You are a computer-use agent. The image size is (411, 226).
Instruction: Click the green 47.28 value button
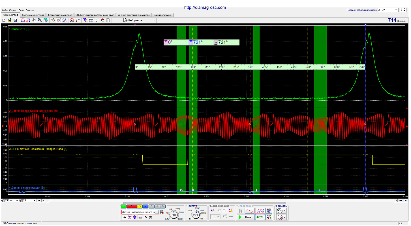pyautogui.click(x=260, y=217)
